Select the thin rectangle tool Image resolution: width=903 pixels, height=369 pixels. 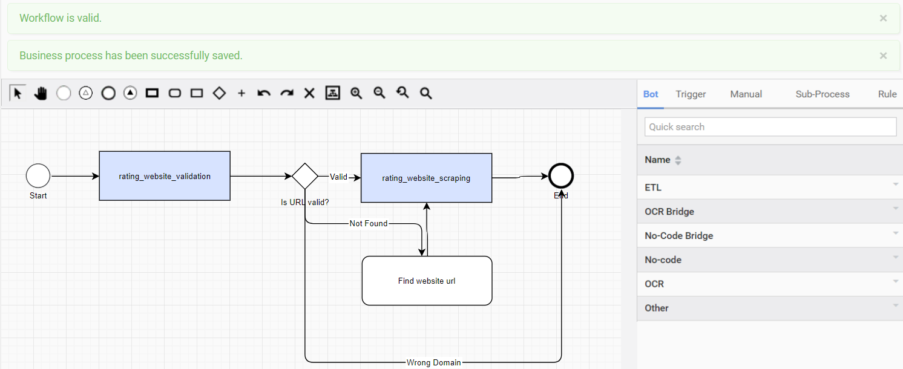pyautogui.click(x=197, y=93)
